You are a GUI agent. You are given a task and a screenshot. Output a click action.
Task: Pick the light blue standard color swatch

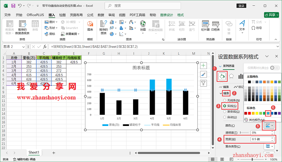268,114
